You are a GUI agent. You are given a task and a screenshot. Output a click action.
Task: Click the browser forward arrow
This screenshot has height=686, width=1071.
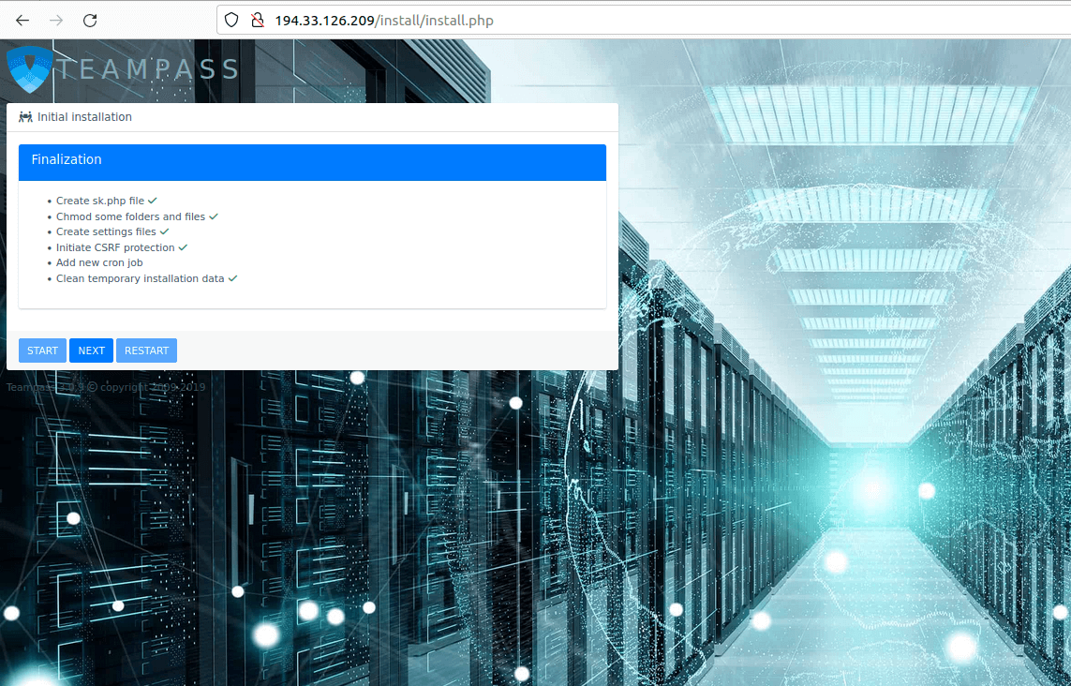pos(56,21)
